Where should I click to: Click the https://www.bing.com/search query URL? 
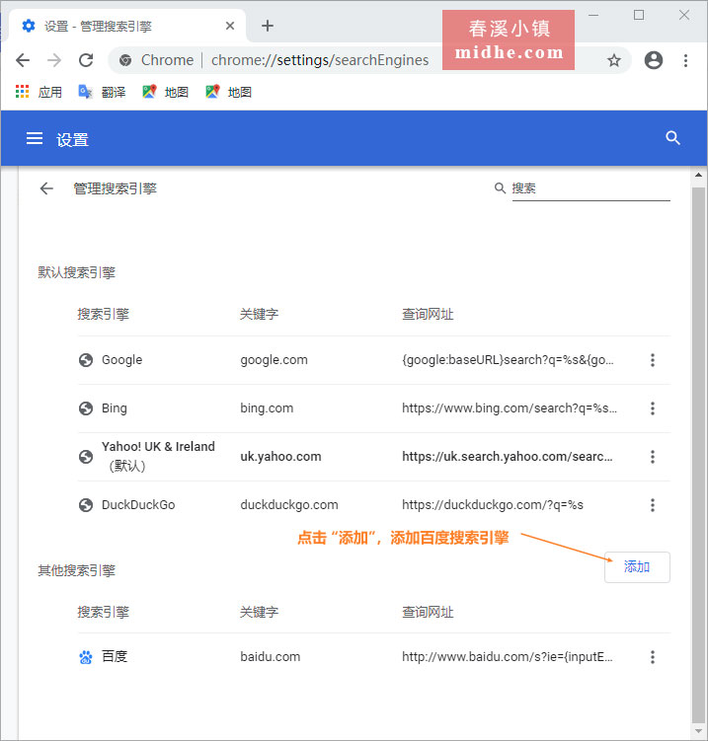(x=510, y=408)
